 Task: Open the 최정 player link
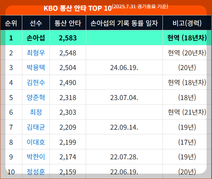tap(36, 112)
